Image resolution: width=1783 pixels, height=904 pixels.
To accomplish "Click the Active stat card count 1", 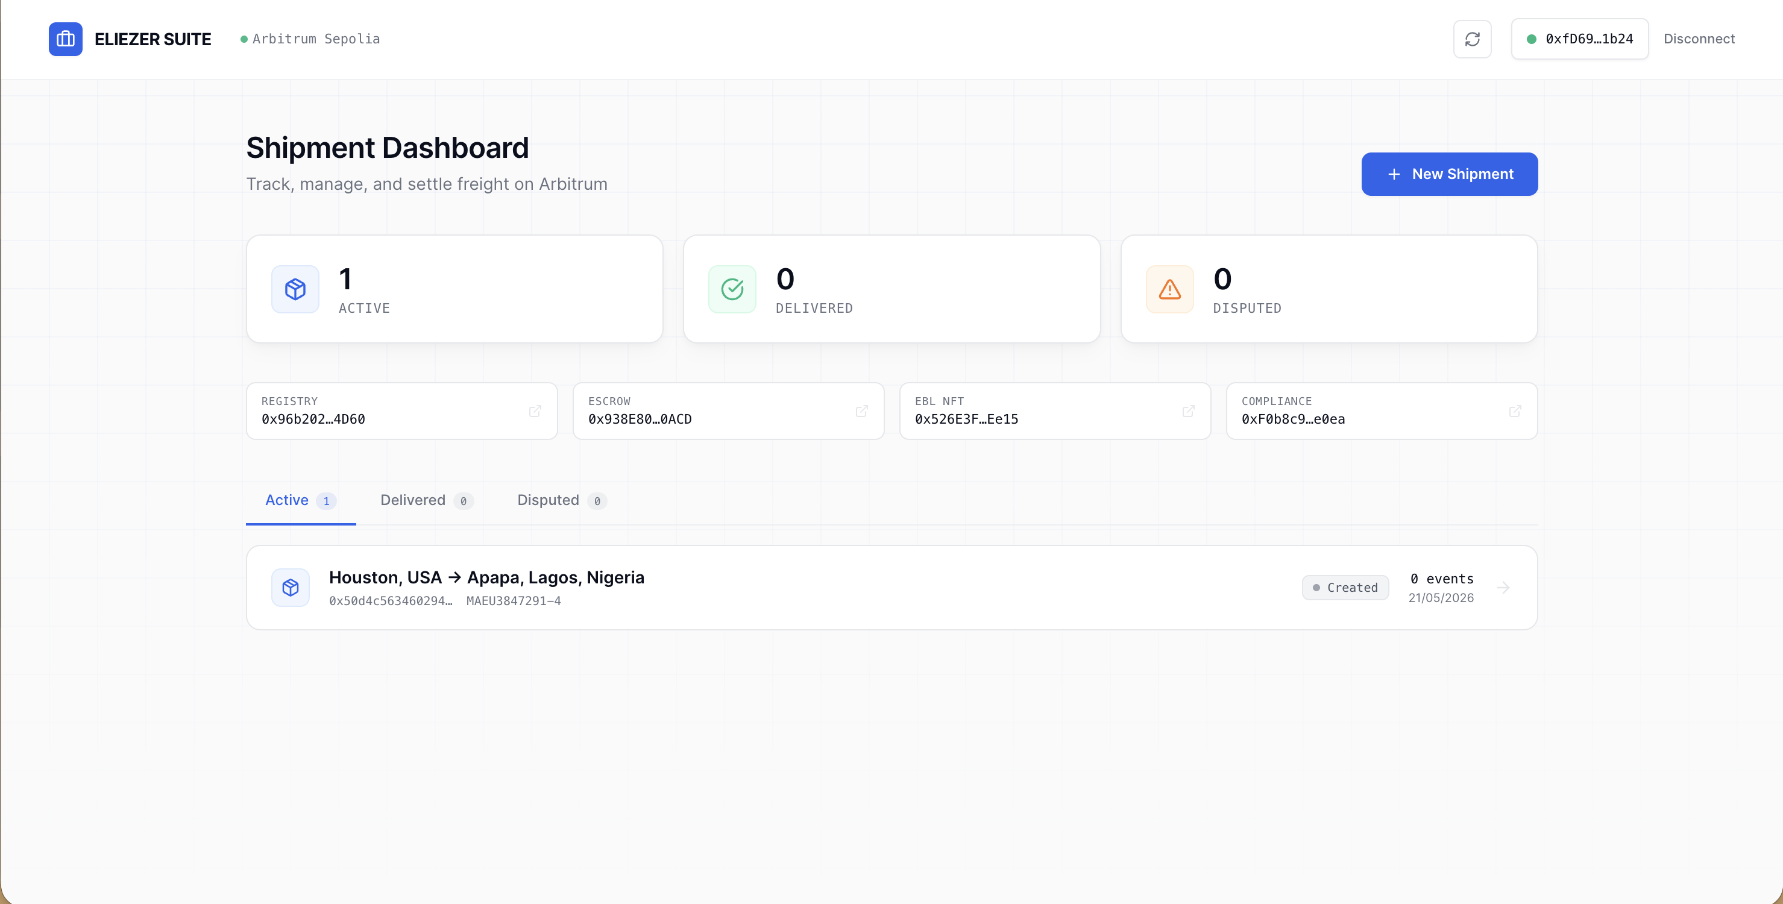I will click(345, 279).
